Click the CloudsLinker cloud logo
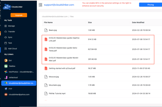The height and width of the screenshot is (107, 162). (x=7, y=7)
